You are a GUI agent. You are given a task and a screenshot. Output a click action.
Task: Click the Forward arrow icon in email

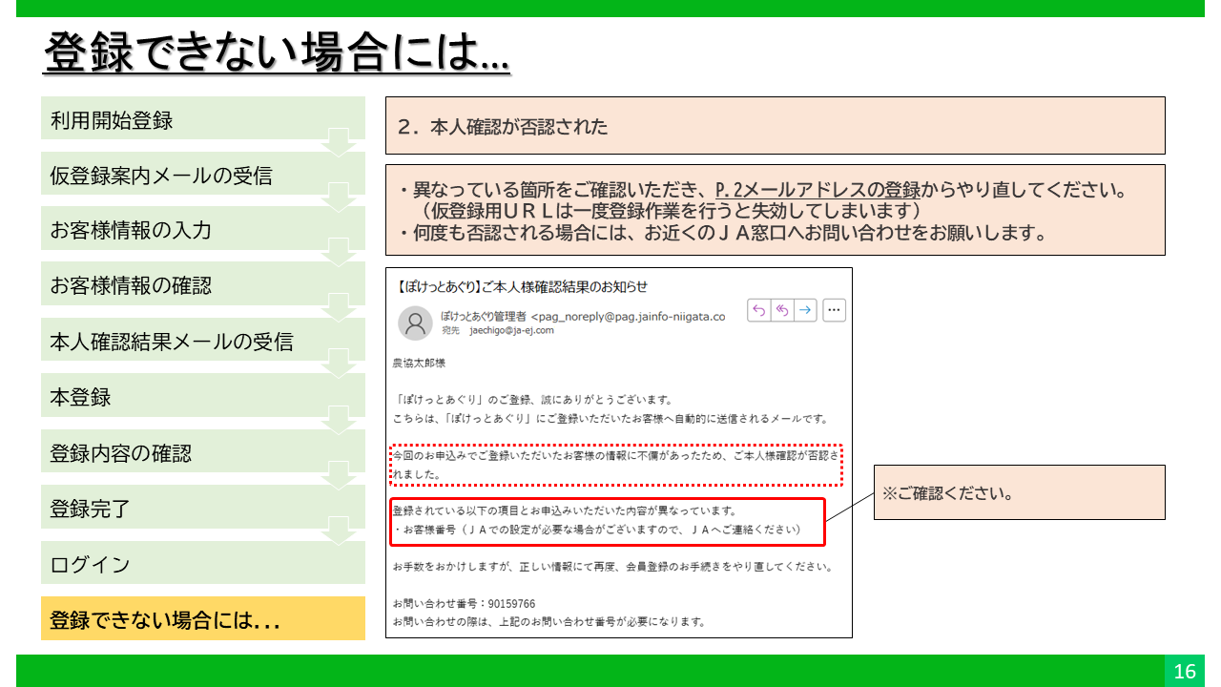click(805, 310)
